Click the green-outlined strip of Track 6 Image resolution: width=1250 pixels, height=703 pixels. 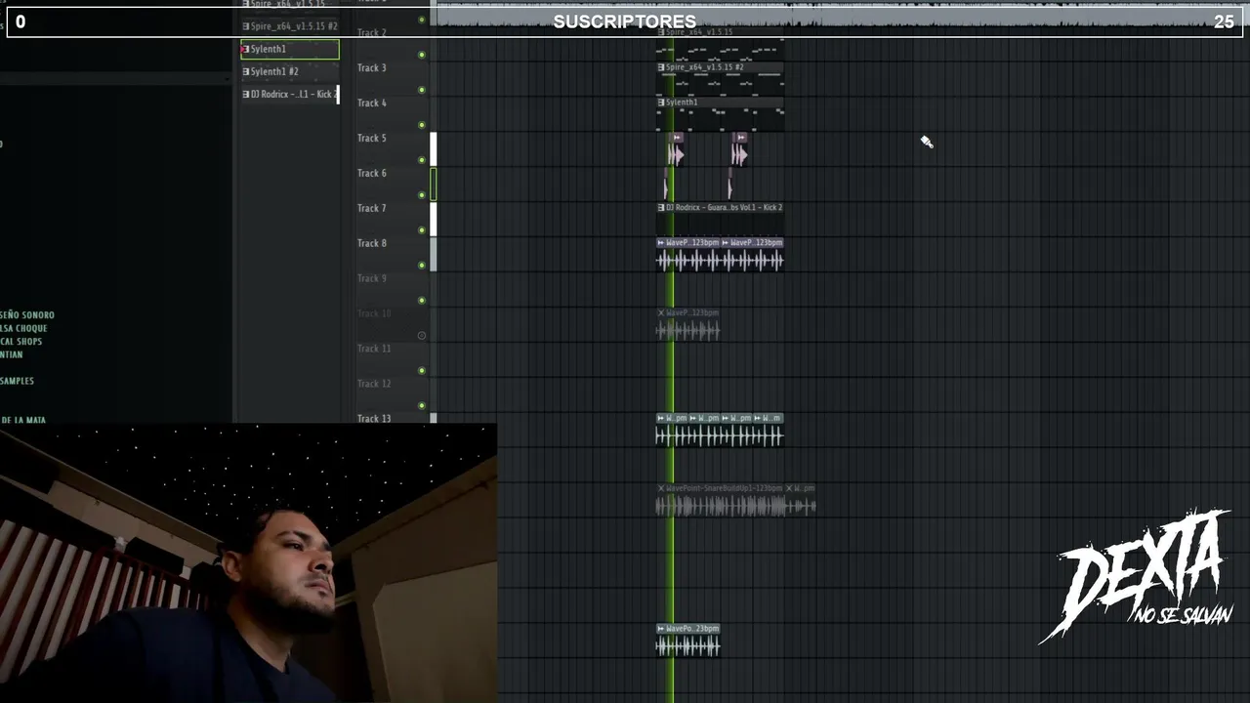[x=434, y=185]
